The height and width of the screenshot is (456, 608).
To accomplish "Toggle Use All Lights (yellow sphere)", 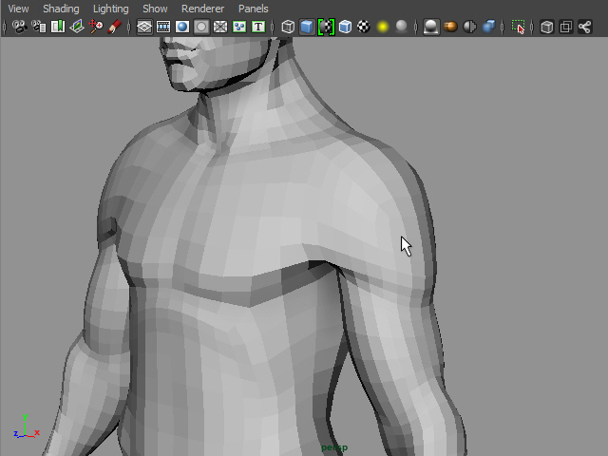I will [x=383, y=27].
